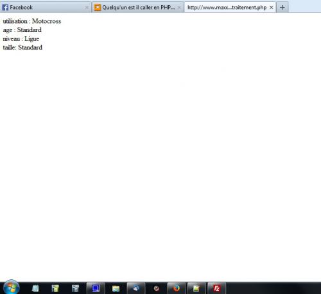Open the yellow document taskbar icon
321x294 pixels.
pos(55,288)
